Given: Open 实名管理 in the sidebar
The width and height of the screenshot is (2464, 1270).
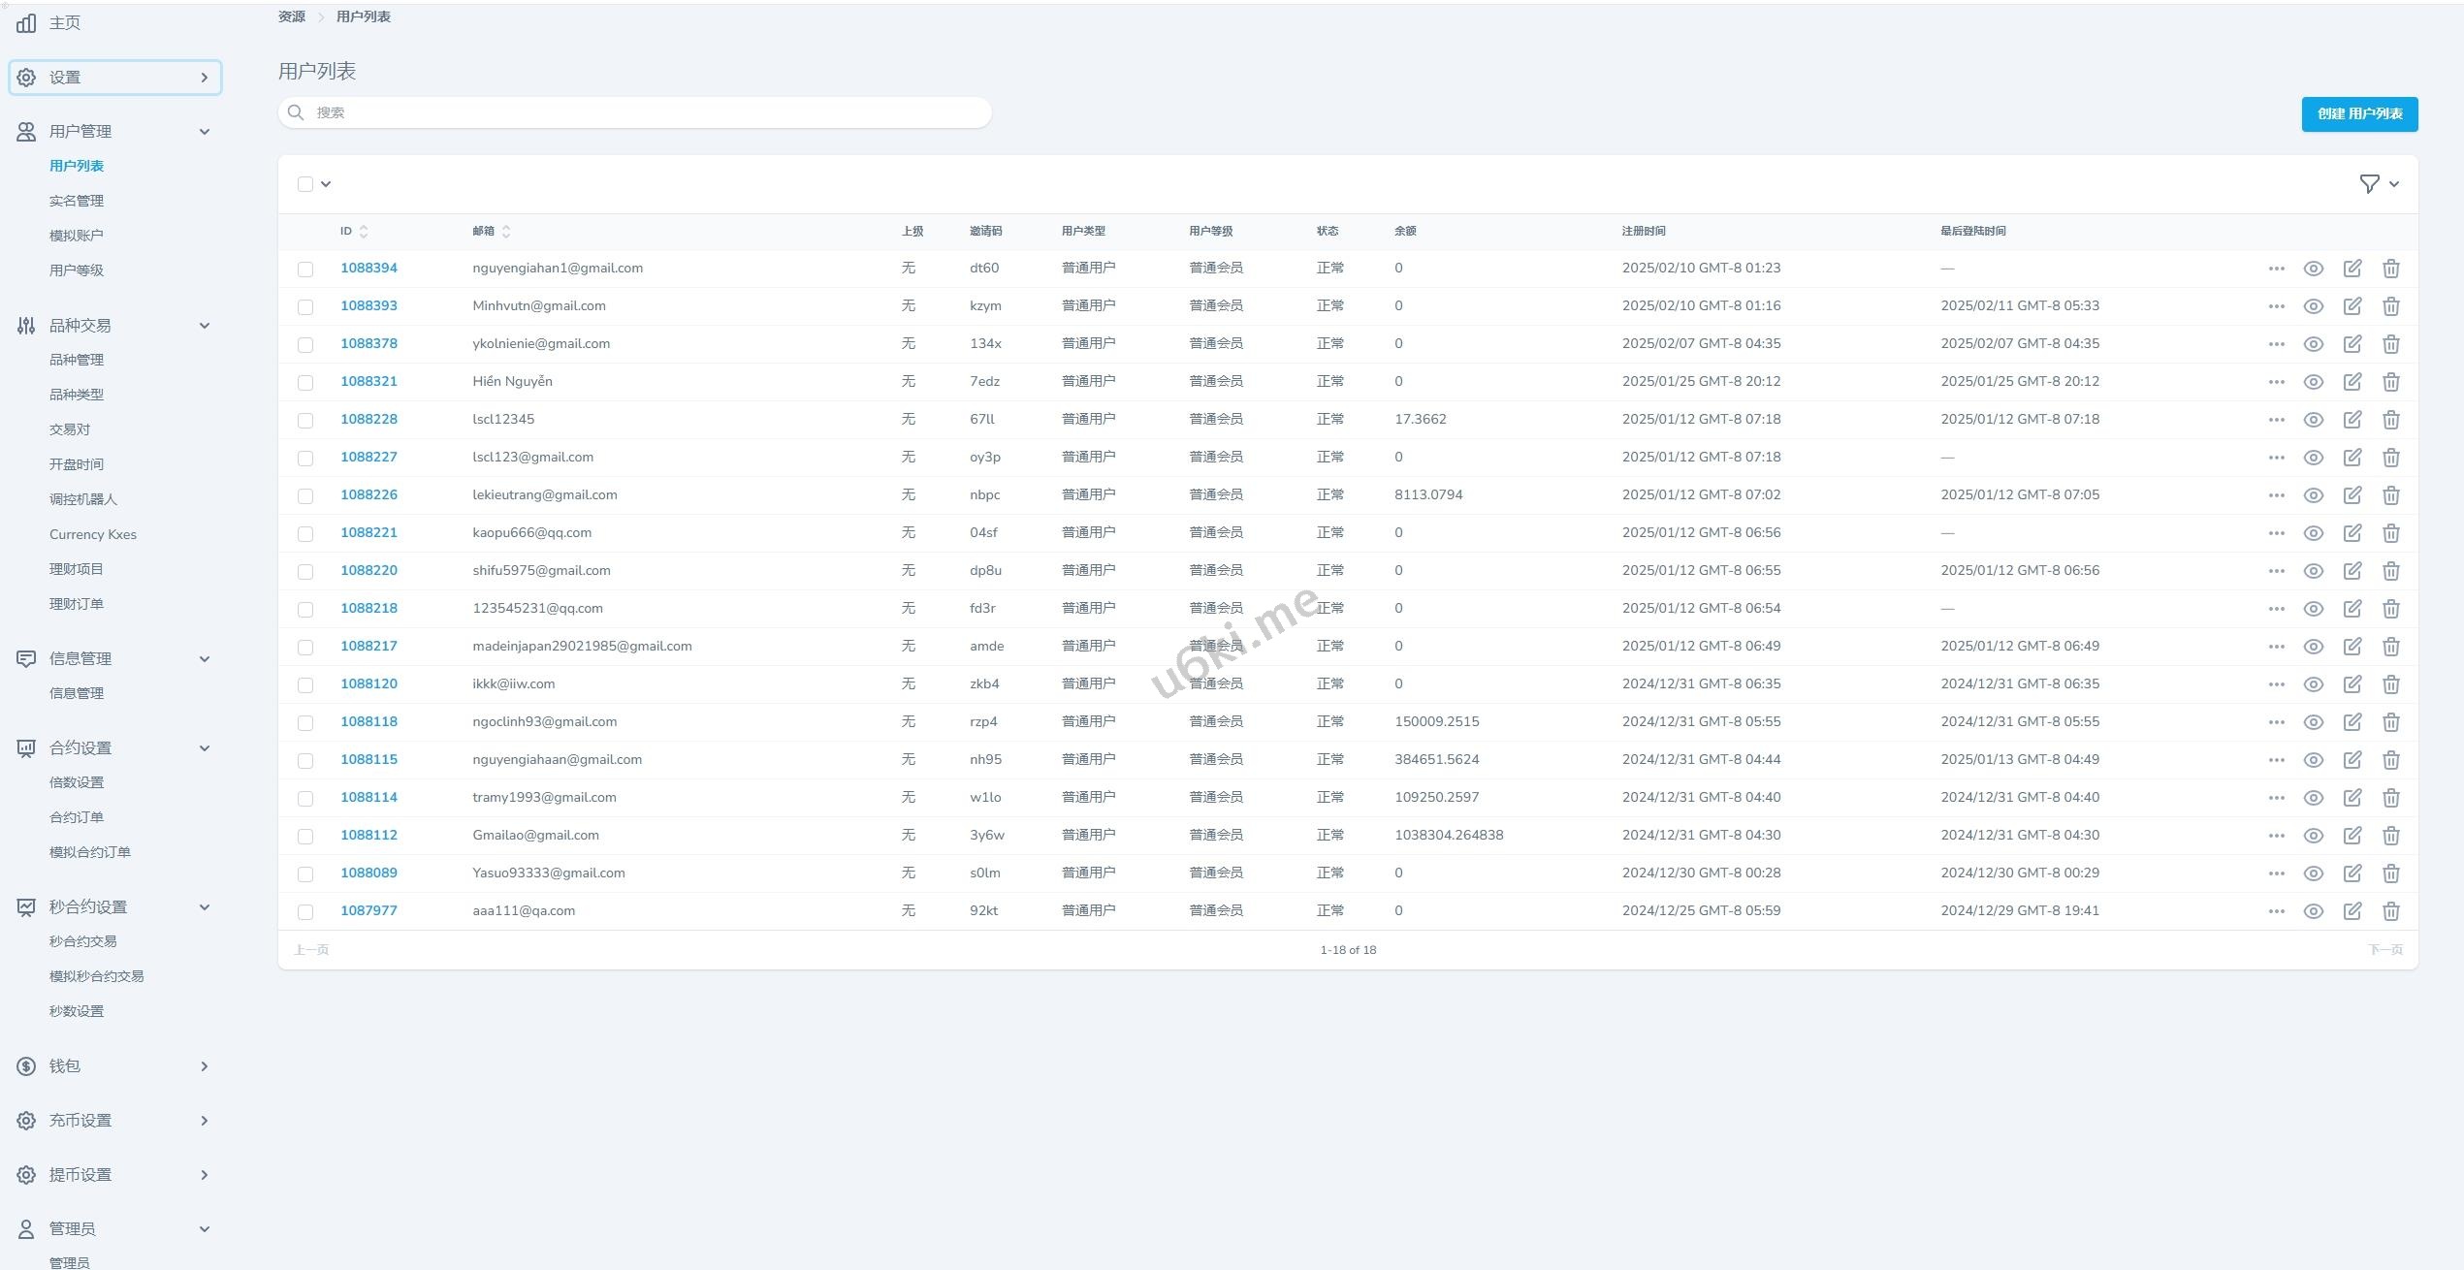Looking at the screenshot, I should click(77, 201).
